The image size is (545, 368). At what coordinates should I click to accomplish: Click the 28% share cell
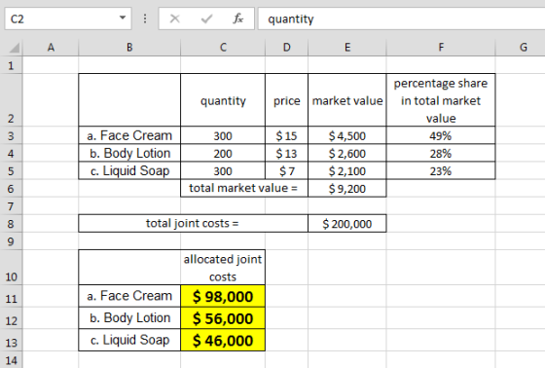pyautogui.click(x=441, y=153)
